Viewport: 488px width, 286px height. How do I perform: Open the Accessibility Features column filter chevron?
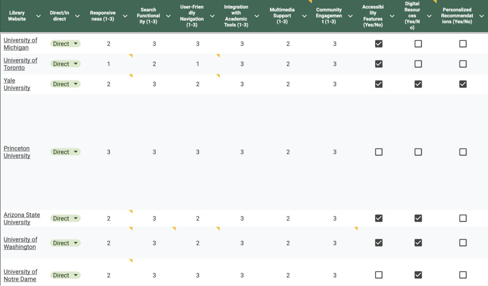[x=392, y=16]
